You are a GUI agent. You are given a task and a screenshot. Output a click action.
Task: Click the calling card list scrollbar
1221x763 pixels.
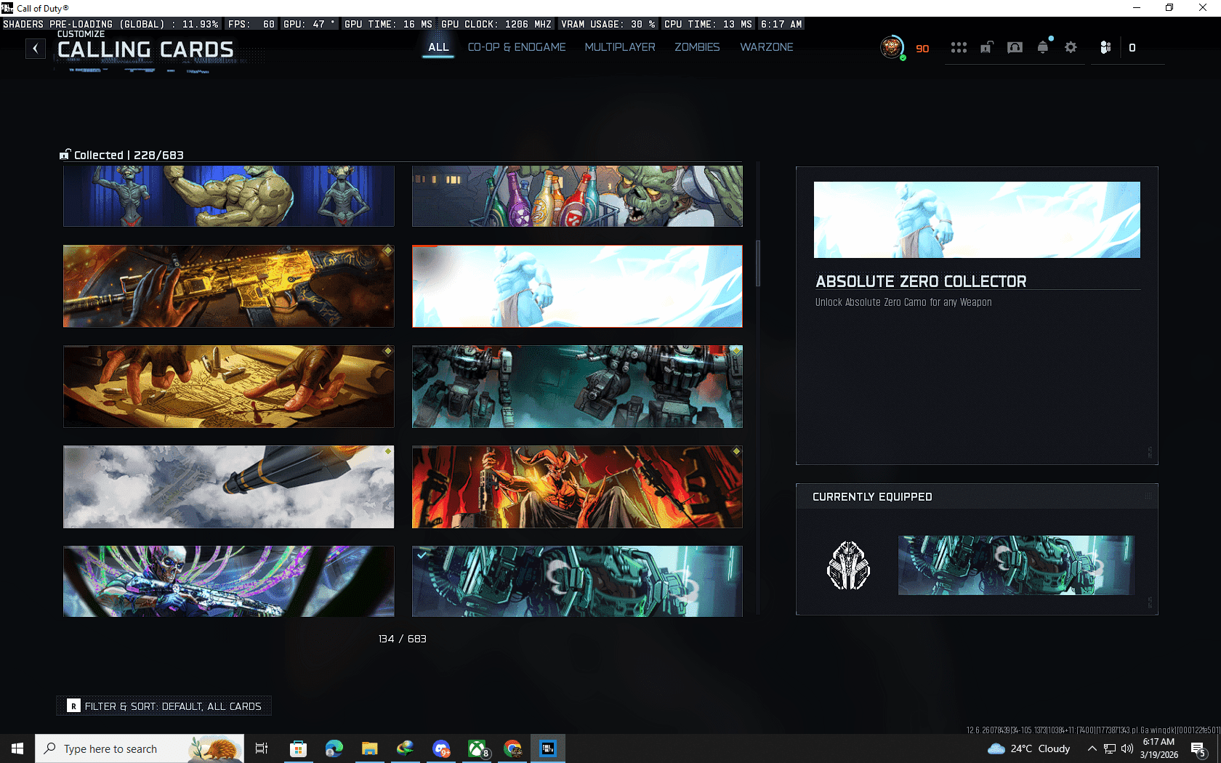[x=758, y=263]
